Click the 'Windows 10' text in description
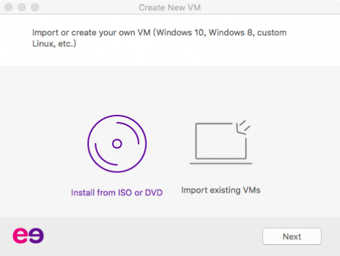Viewport: 340px width, 256px height. pos(180,33)
